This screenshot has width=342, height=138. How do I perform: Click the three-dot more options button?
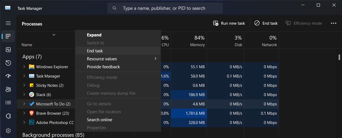click(333, 23)
